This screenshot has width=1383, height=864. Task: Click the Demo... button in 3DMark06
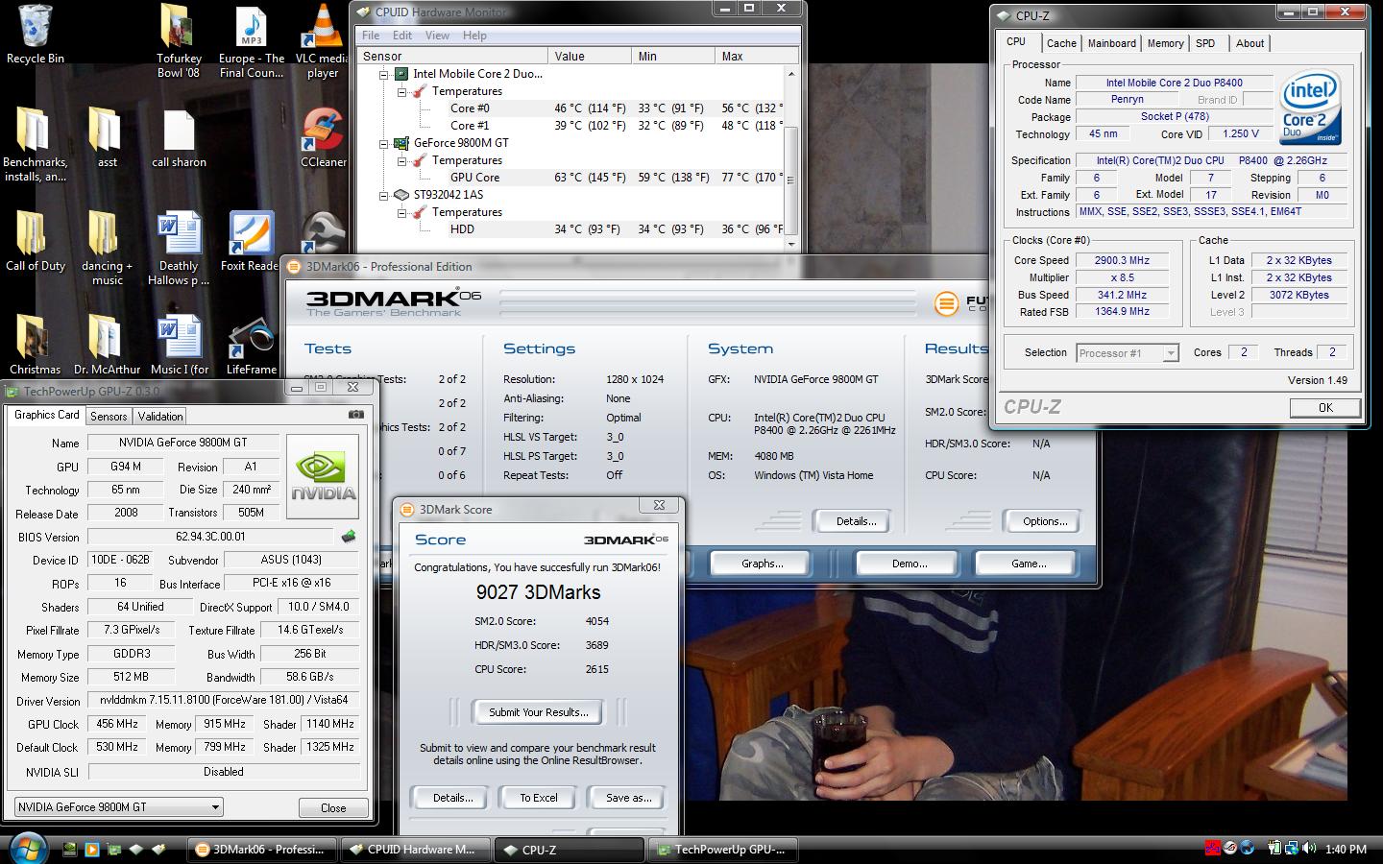click(910, 564)
